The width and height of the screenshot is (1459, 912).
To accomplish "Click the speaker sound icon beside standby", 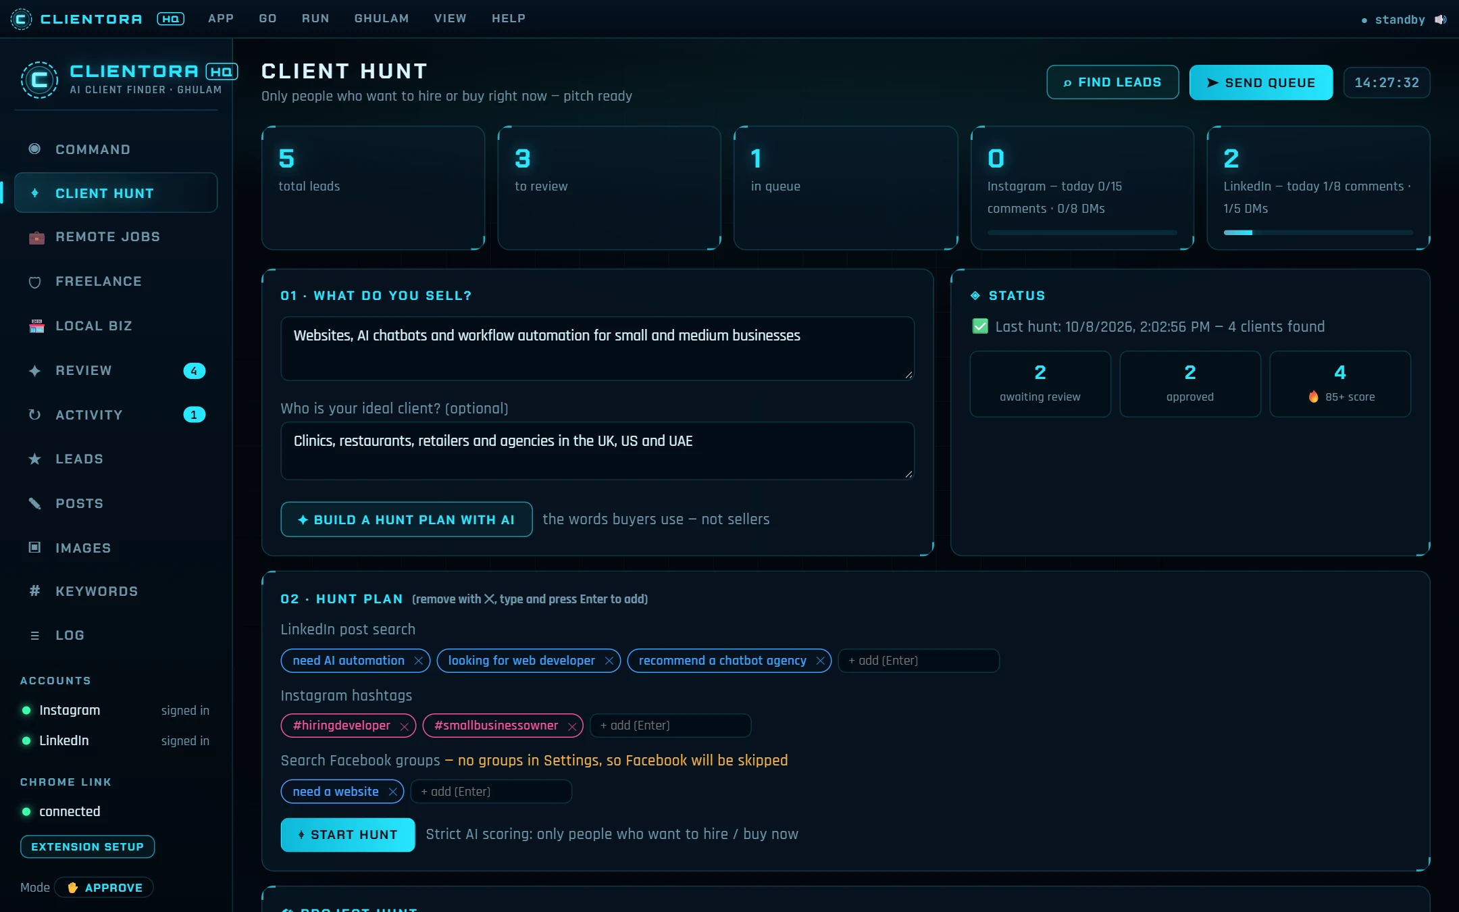I will tap(1441, 20).
